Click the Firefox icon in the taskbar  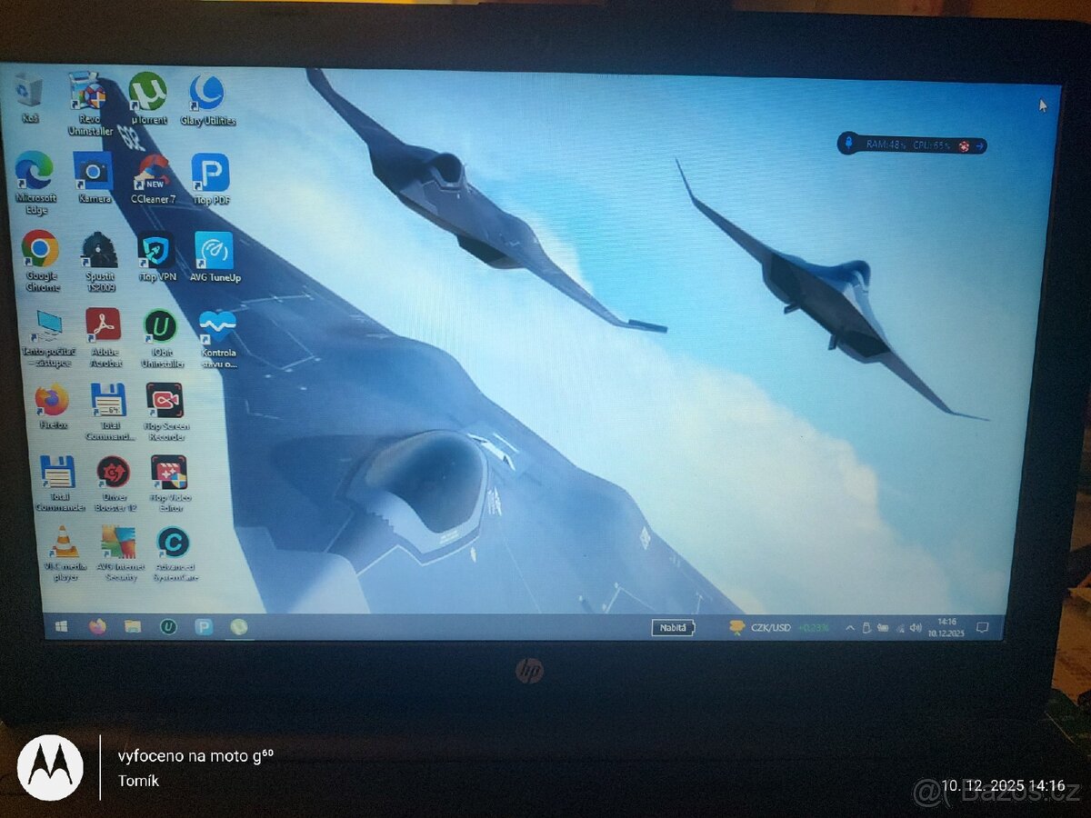pos(97,626)
